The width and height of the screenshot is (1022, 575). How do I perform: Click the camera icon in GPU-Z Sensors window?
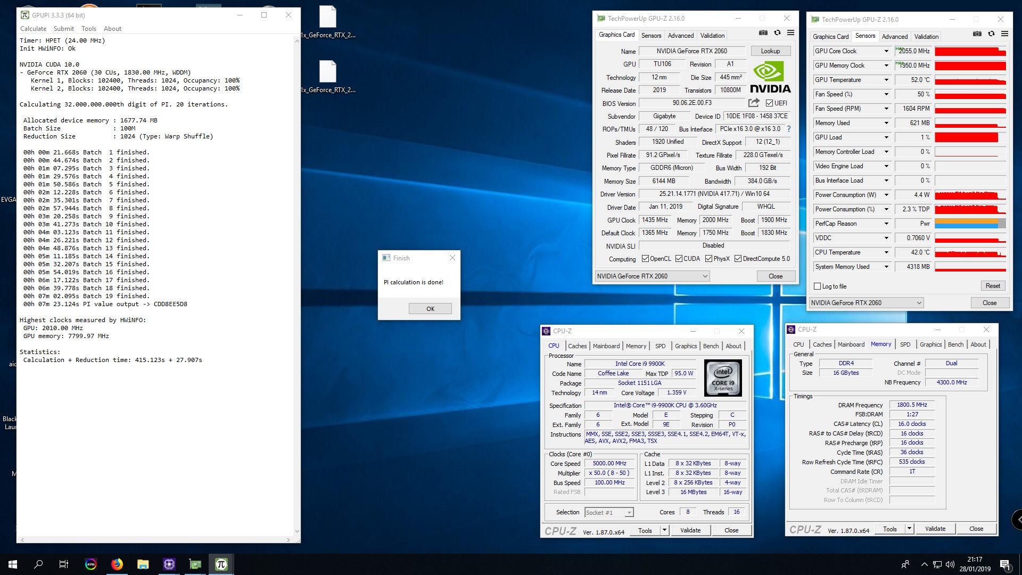pyautogui.click(x=977, y=34)
